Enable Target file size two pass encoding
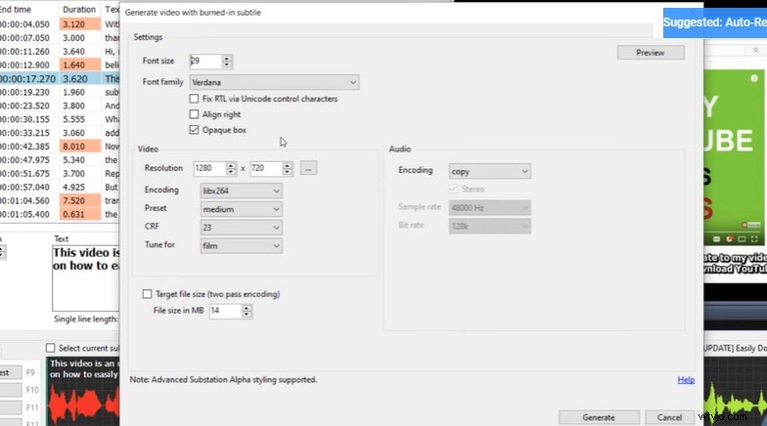This screenshot has width=767, height=426. (x=148, y=294)
